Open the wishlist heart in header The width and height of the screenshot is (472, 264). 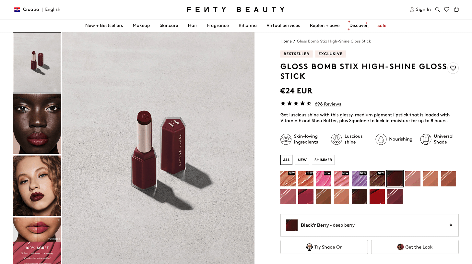[447, 9]
